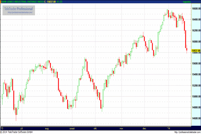The image size is (201, 134).
Task: Click the Dow Jones Industrial Average Index title
Action: pyautogui.click(x=22, y=2)
